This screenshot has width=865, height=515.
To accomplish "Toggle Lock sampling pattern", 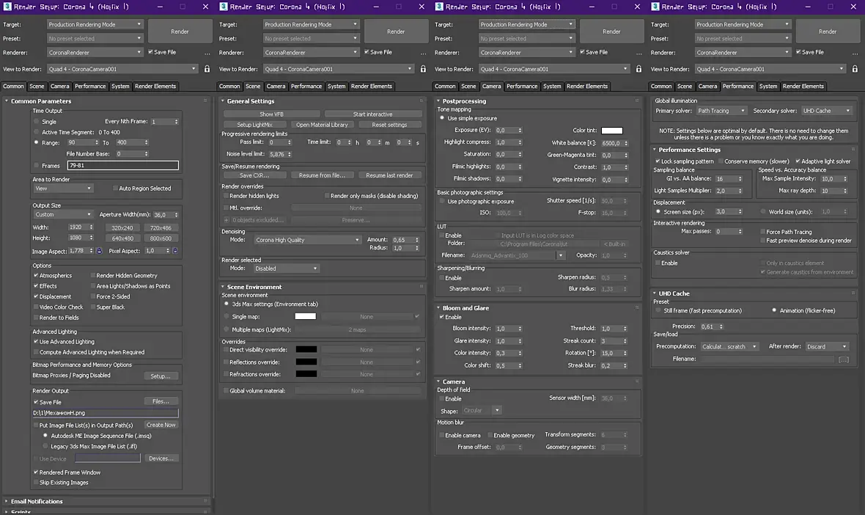I will click(658, 161).
